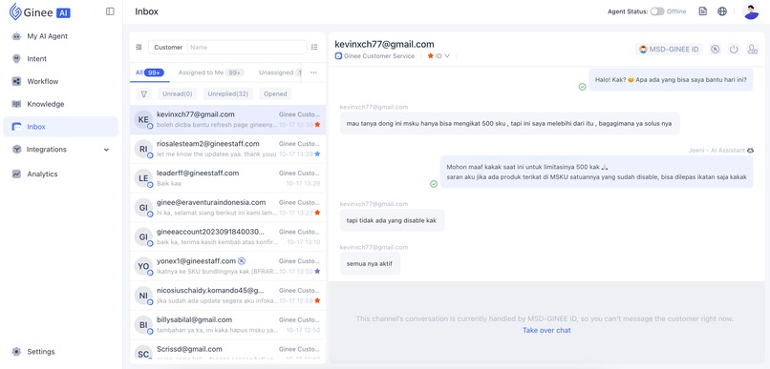Viewport: 770px width, 369px height.
Task: Select Inbox in the sidebar
Action: pos(60,127)
